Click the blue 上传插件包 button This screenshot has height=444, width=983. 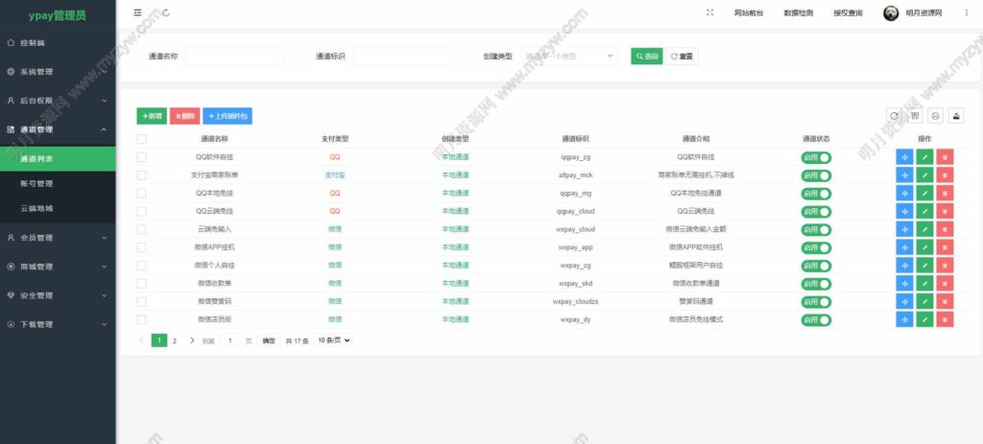pyautogui.click(x=228, y=116)
